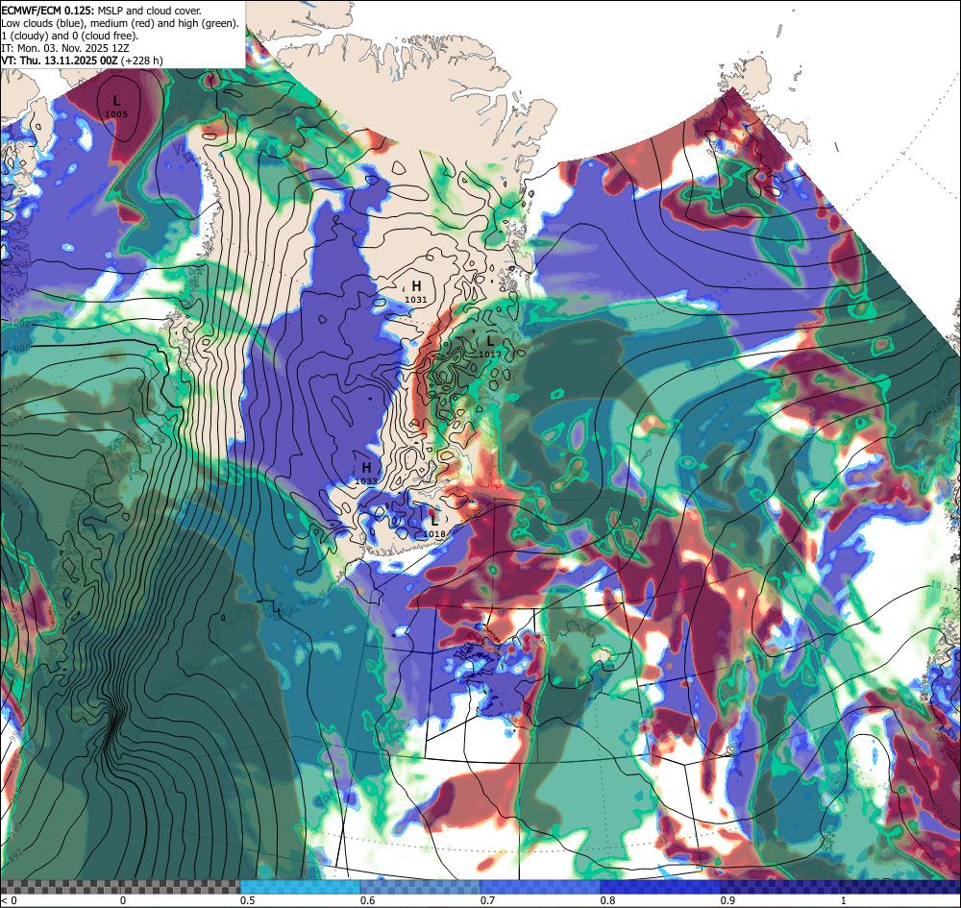Screen dimensions: 961x908
Task: Click the "1000" isobar label at left edge
Action: tap(19, 348)
